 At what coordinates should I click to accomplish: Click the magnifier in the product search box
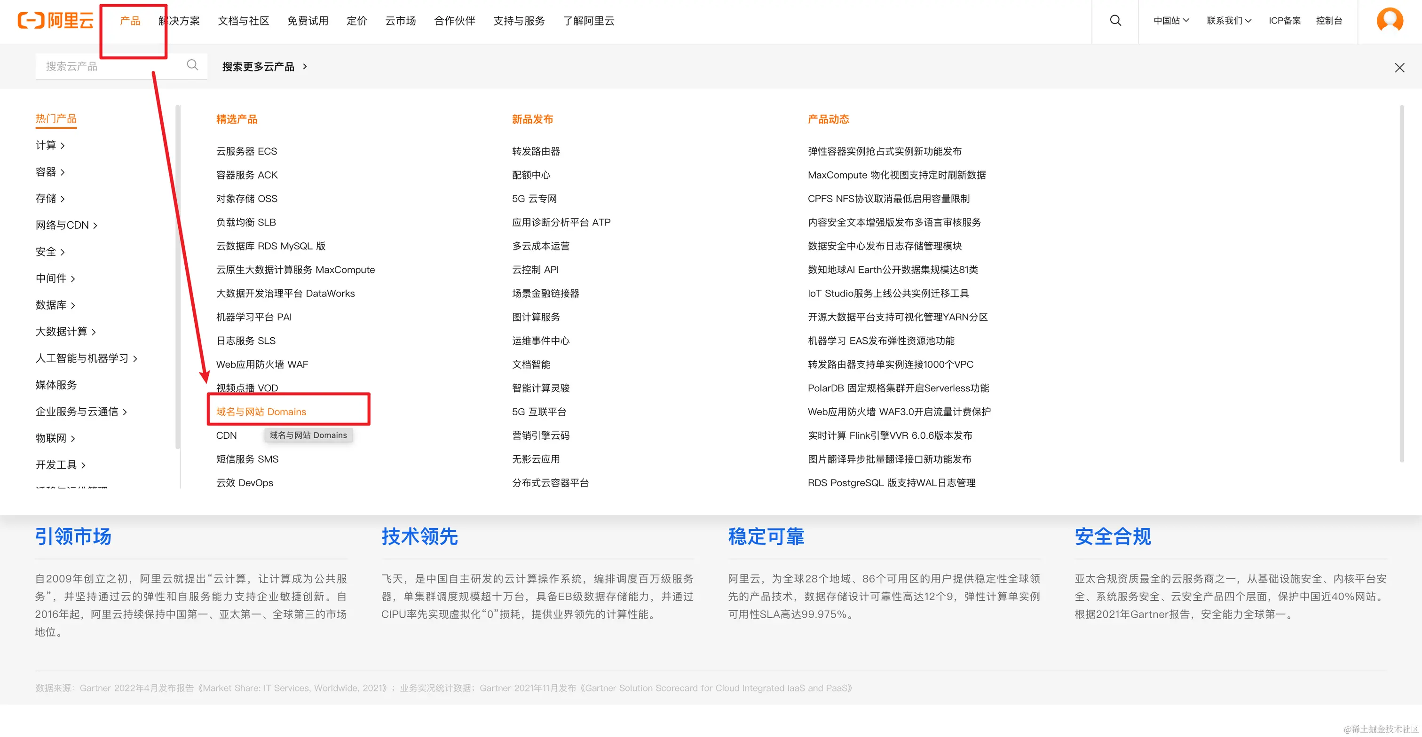(x=192, y=66)
